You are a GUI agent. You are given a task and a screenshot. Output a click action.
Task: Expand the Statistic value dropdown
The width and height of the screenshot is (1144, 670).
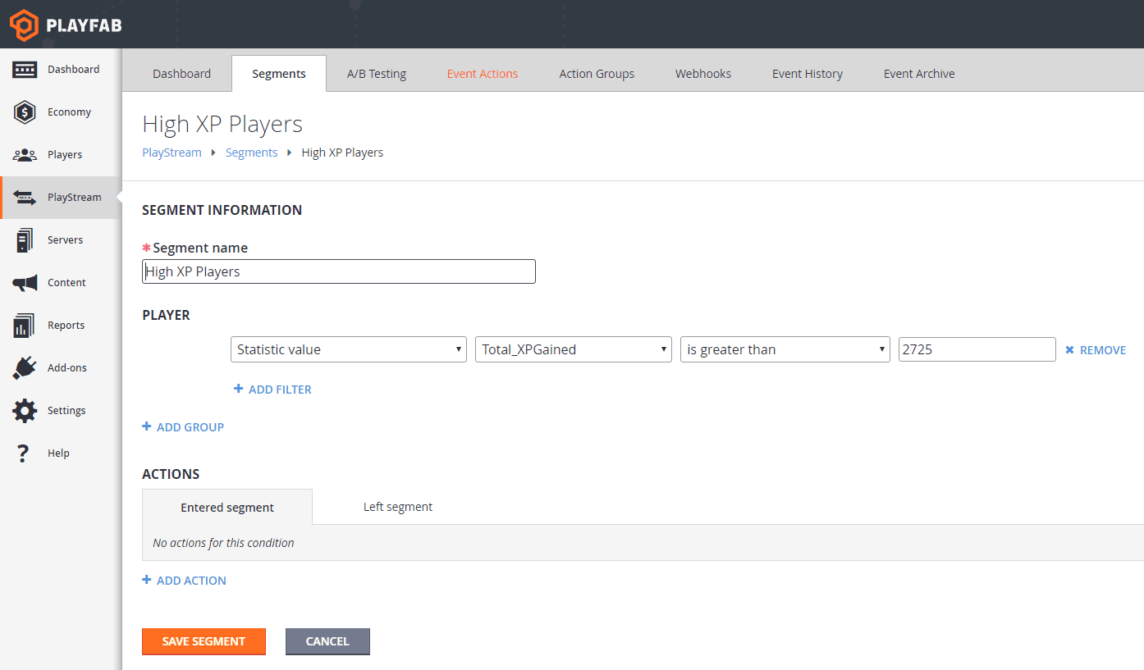click(x=349, y=349)
